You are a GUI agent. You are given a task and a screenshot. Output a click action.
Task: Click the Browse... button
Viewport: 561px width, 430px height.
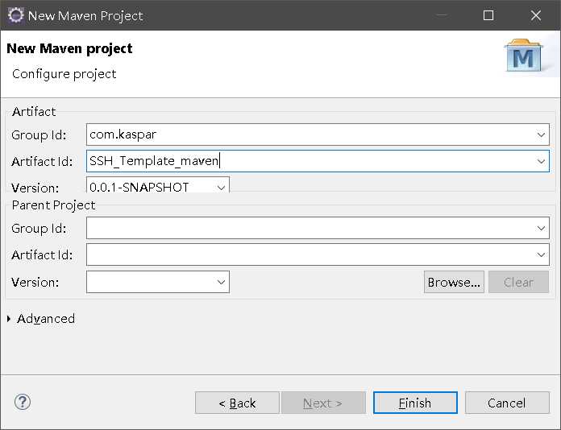click(454, 282)
